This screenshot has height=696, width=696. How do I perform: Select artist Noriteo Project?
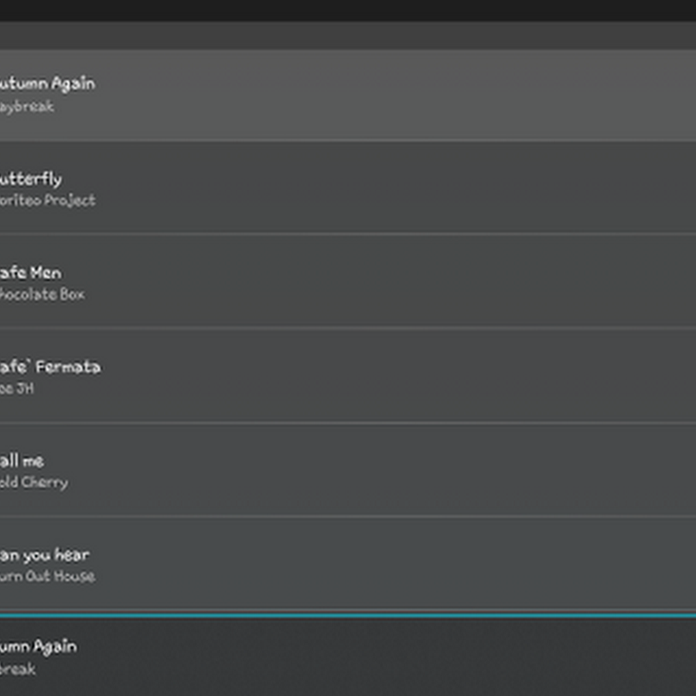click(x=48, y=200)
